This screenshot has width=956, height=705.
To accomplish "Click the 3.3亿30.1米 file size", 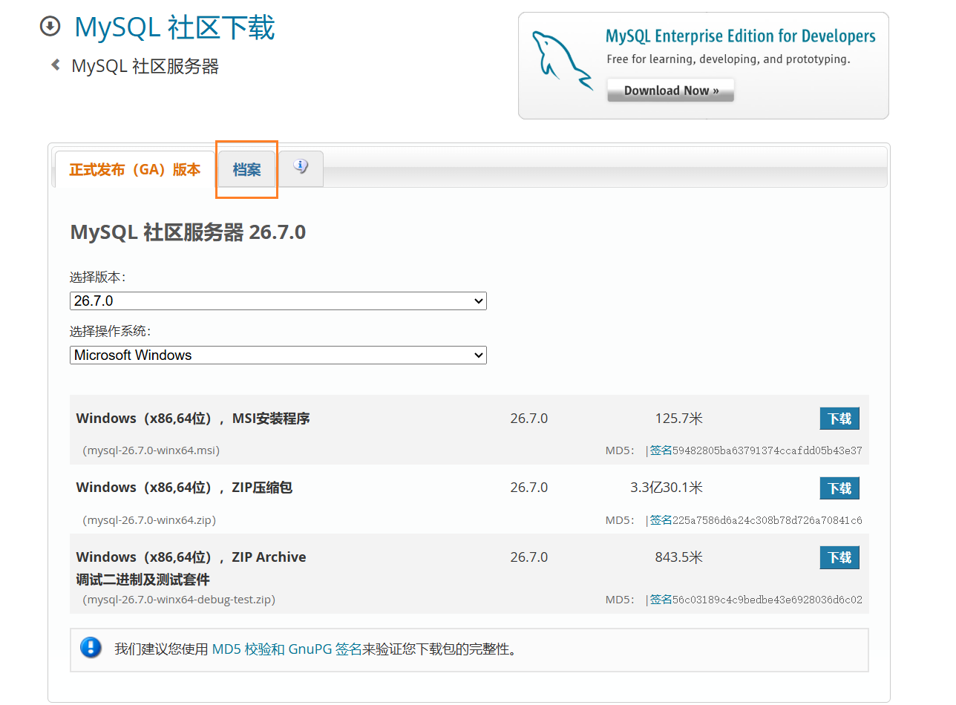I will click(x=667, y=488).
